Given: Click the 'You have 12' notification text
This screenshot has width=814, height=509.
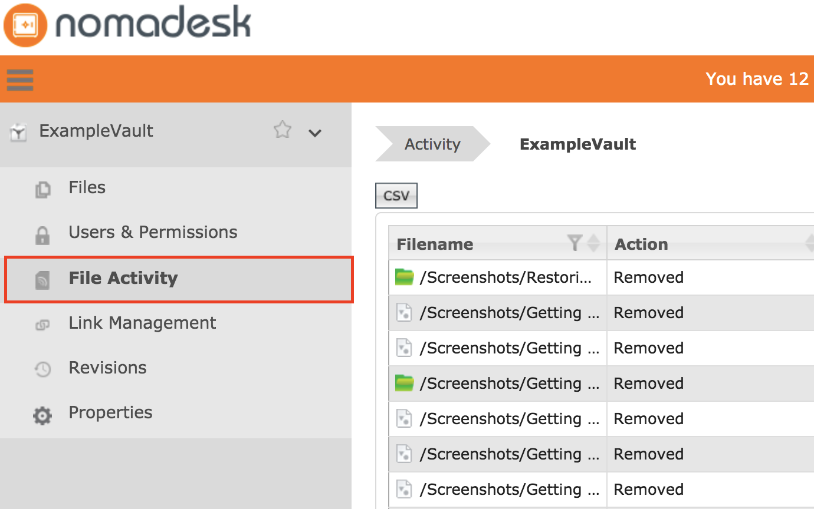Looking at the screenshot, I should 757,79.
